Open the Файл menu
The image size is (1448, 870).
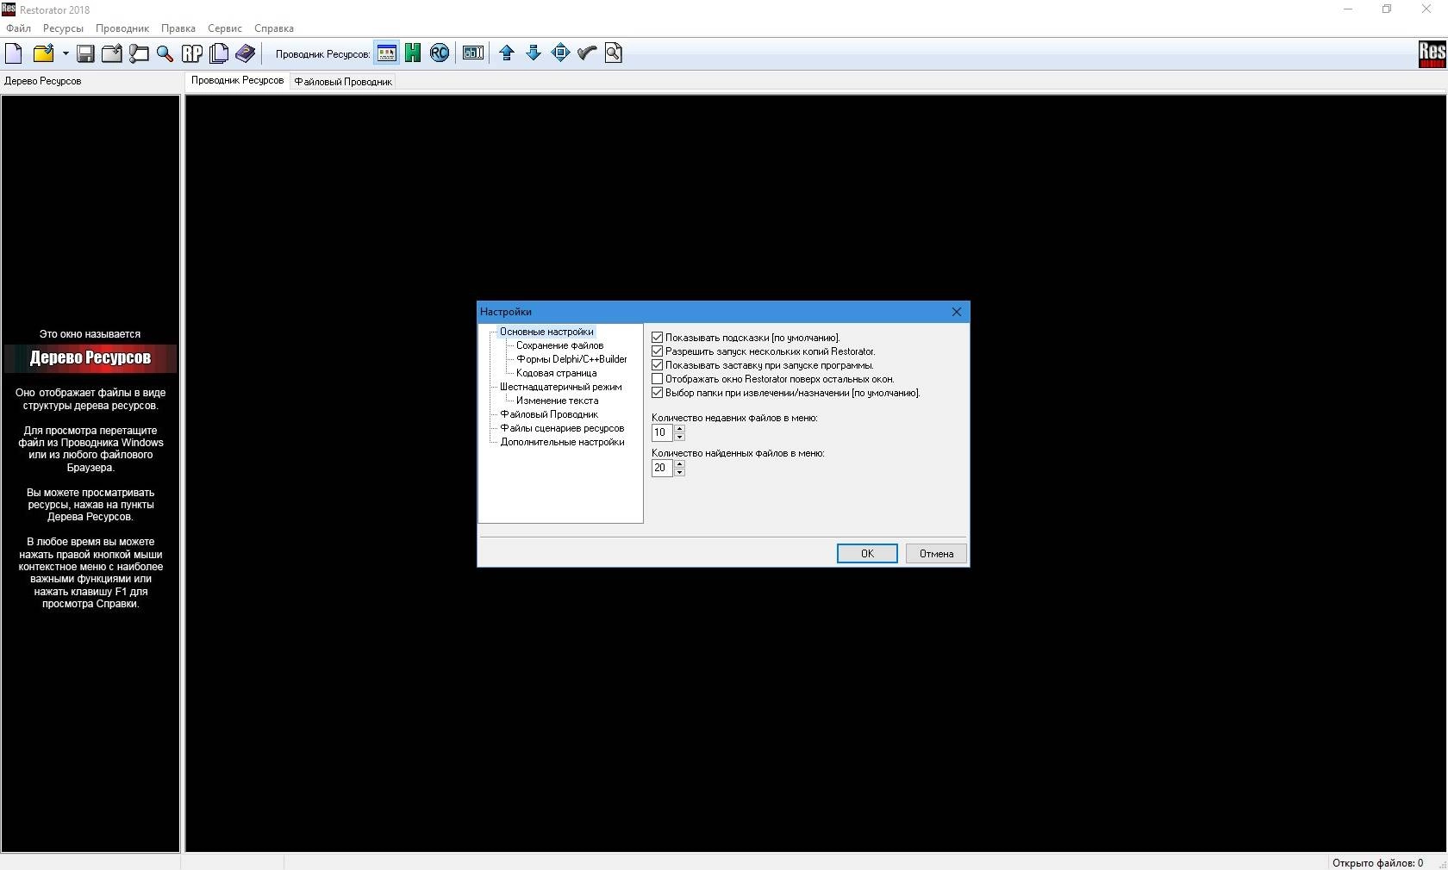18,28
